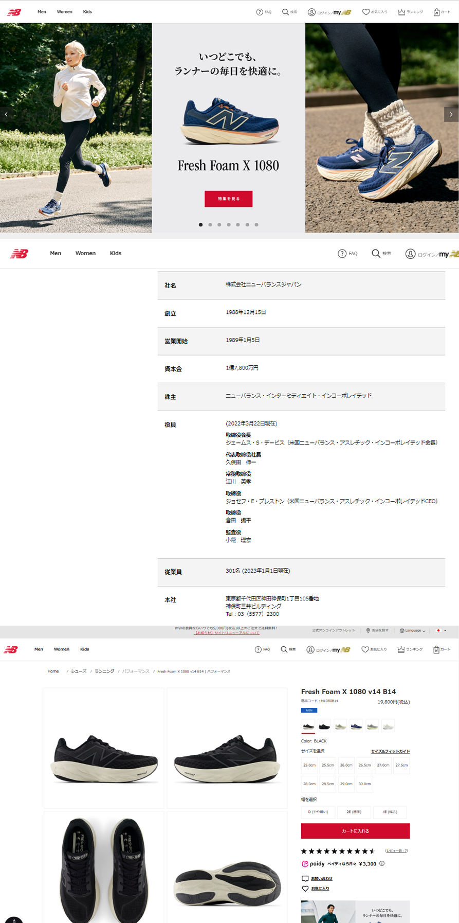Select the 27.0cm size option

(383, 765)
